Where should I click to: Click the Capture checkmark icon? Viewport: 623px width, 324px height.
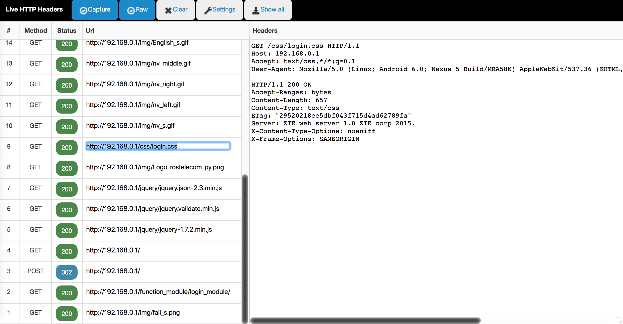click(83, 10)
